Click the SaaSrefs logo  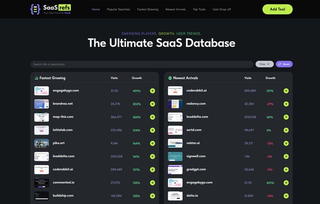click(50, 9)
